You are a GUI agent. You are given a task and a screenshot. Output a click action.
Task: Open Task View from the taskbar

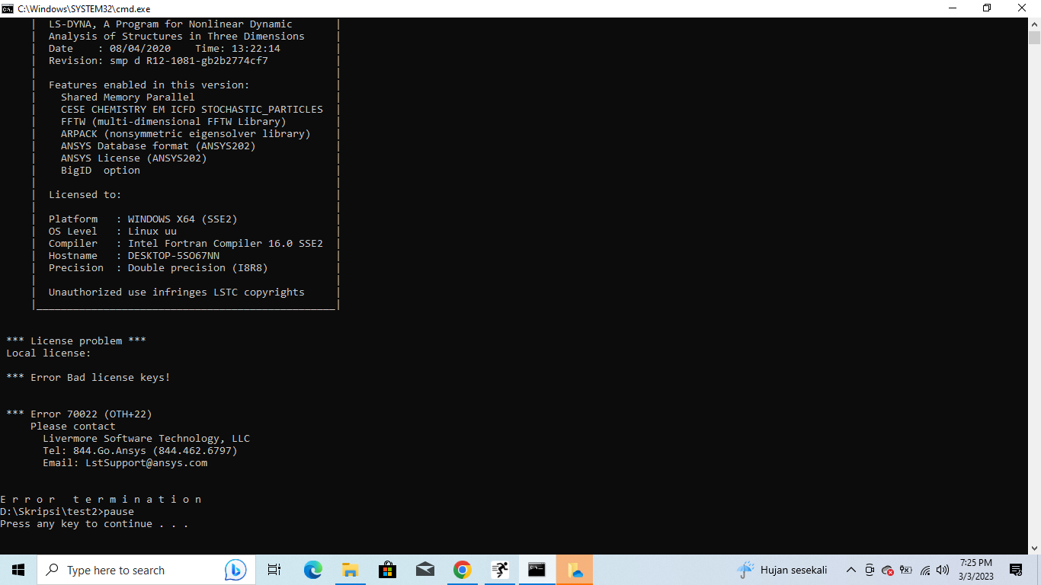click(x=274, y=570)
